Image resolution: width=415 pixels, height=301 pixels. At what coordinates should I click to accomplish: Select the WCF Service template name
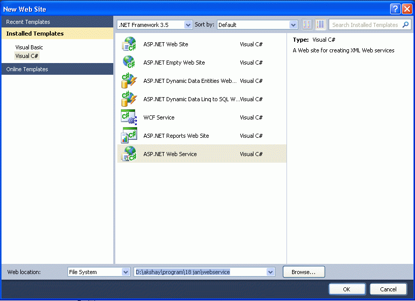(159, 117)
